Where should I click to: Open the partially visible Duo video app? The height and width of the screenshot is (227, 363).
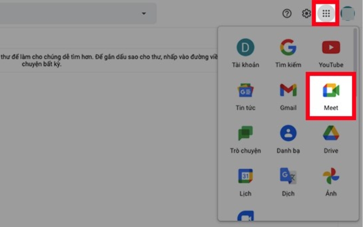pos(245,215)
